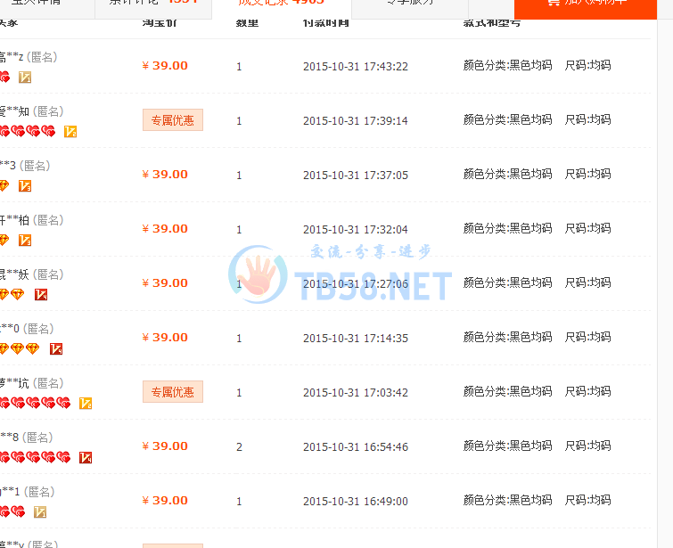This screenshot has width=673, height=548.
Task: Click VIP badge beside buyer **3
Action: click(25, 186)
